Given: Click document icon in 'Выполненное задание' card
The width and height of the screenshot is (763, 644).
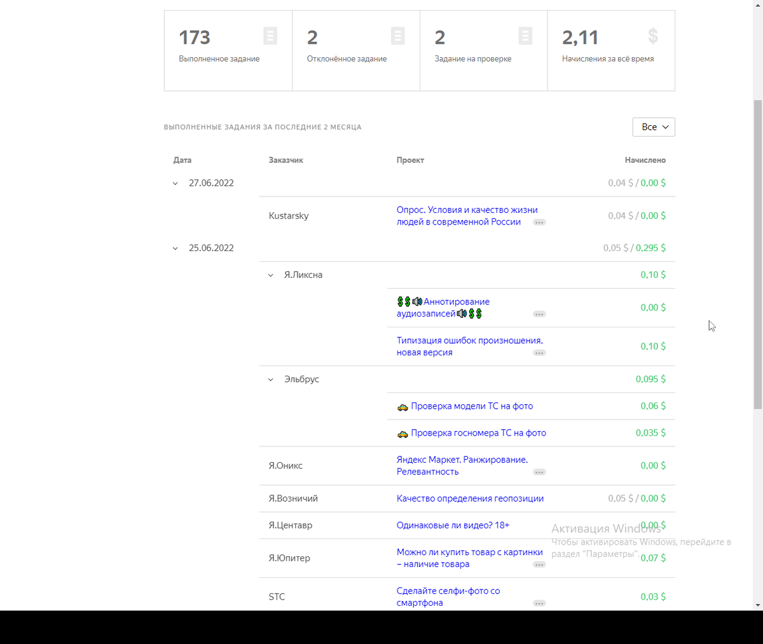Looking at the screenshot, I should click(270, 36).
